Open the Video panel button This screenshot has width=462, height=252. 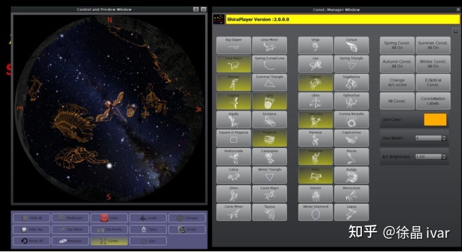109,218
